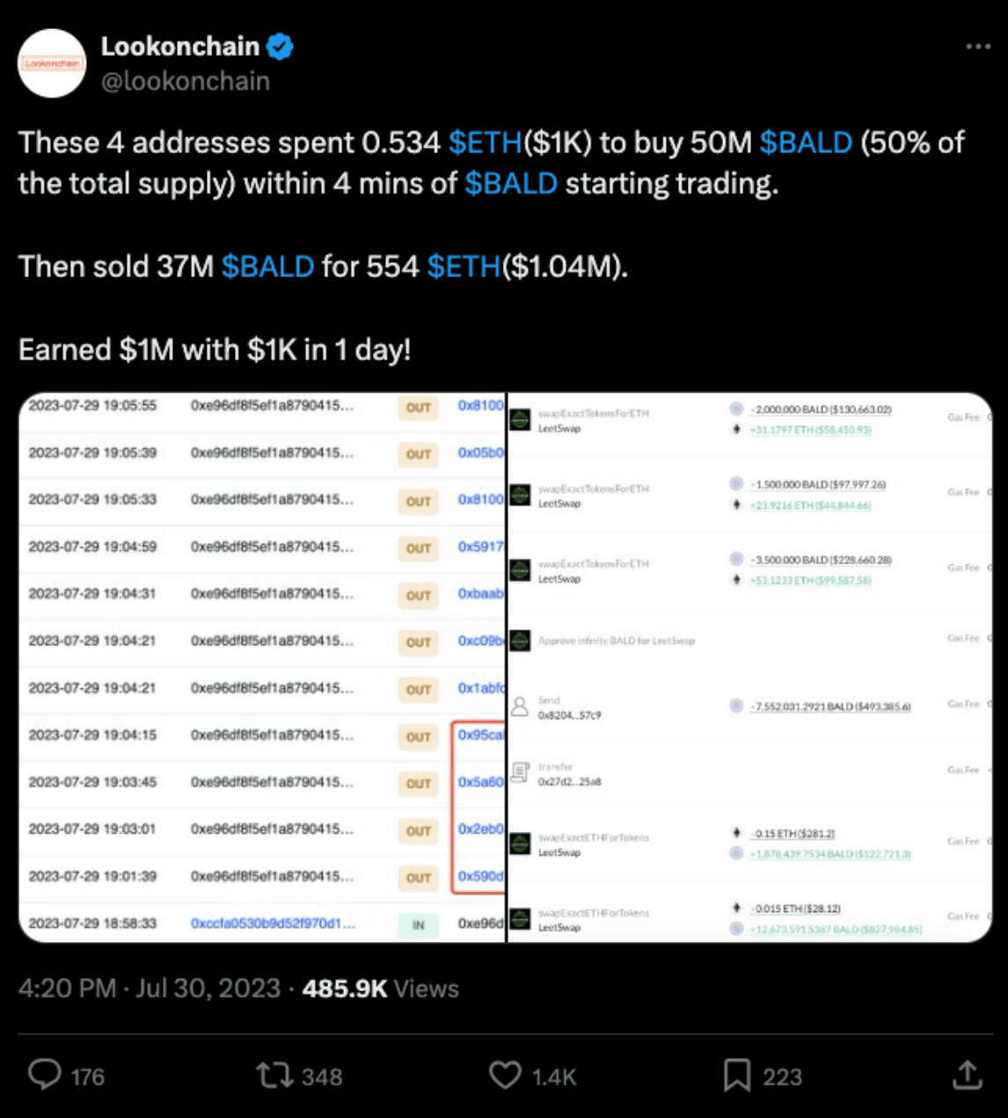Image resolution: width=1008 pixels, height=1118 pixels.
Task: Click the @lookonchain handle
Action: [185, 81]
